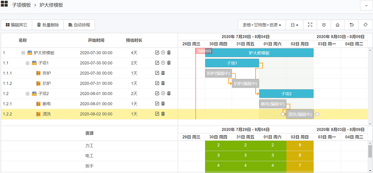373x173 pixels.
Task: Open the 日 time scale dropdown
Action: click(x=294, y=25)
